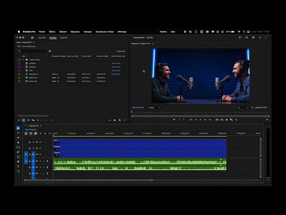The height and width of the screenshot is (215, 286).
Task: Switch Project panel to list view
Action: [24, 120]
